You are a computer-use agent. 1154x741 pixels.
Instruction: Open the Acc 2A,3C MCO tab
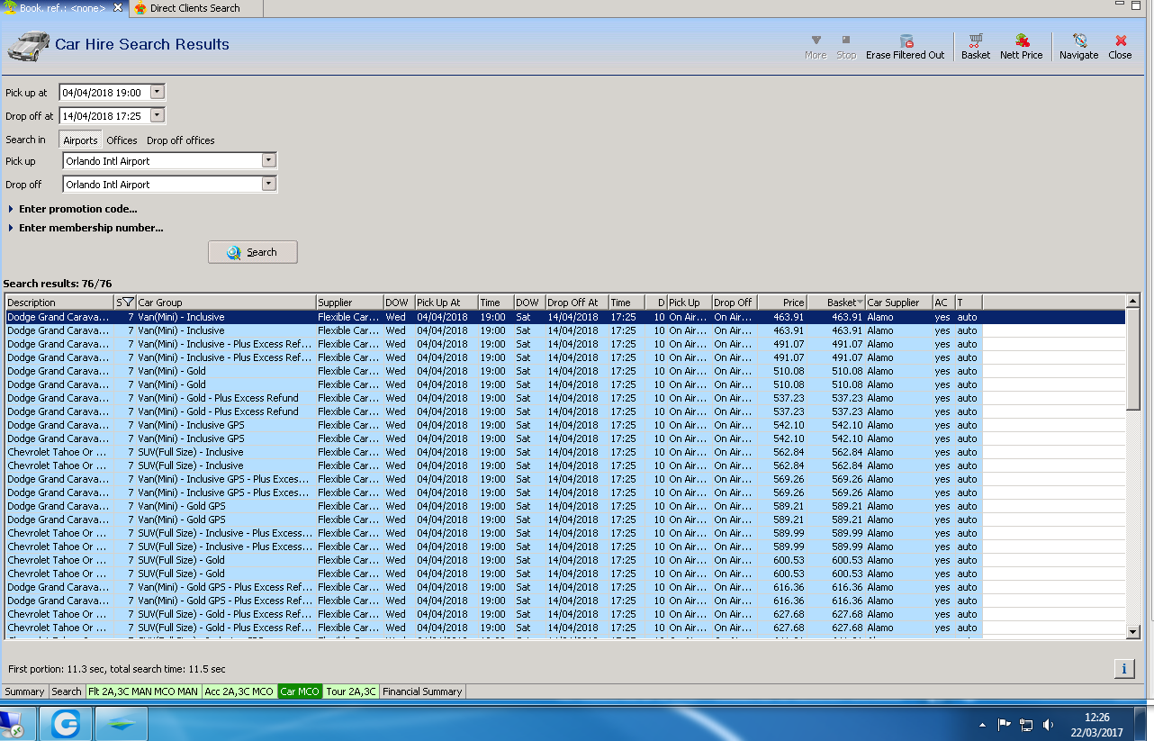239,691
